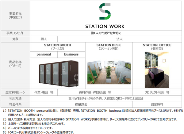Click the 'business' cell

pyautogui.click(x=71, y=54)
